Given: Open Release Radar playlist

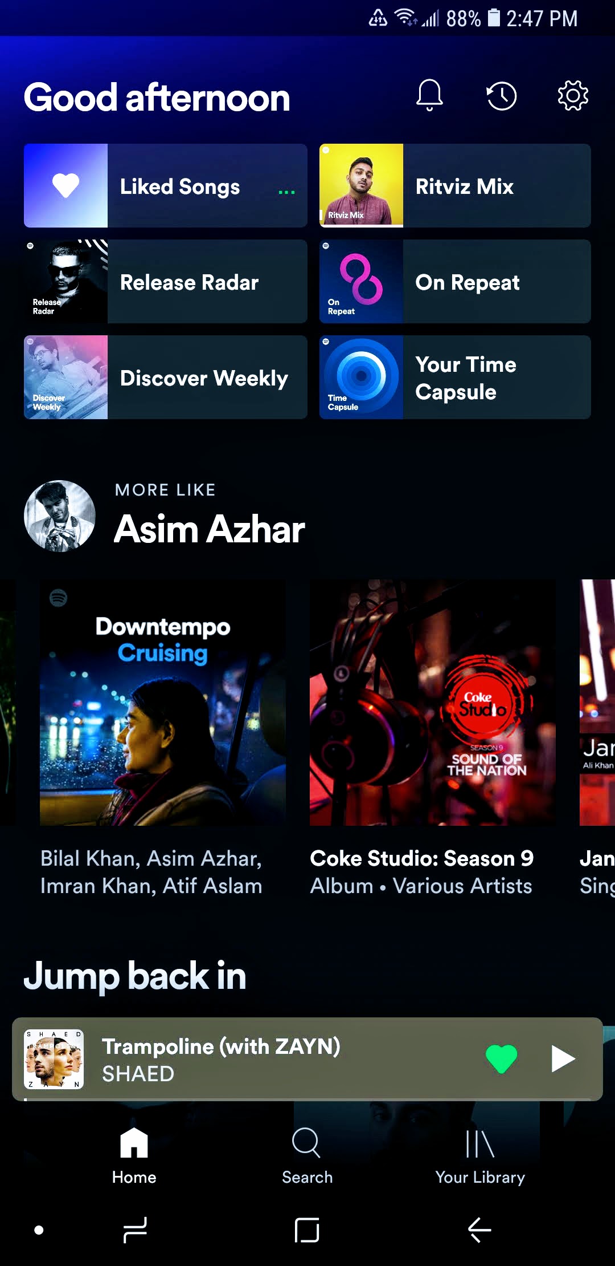Looking at the screenshot, I should coord(166,282).
